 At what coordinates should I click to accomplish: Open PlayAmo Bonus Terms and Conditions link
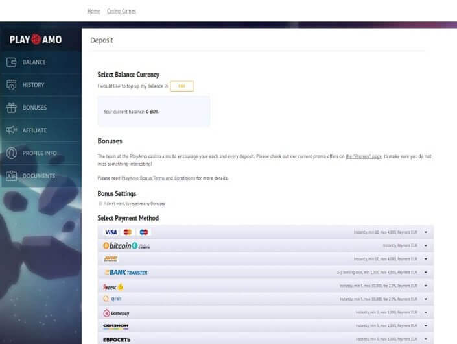tap(158, 178)
